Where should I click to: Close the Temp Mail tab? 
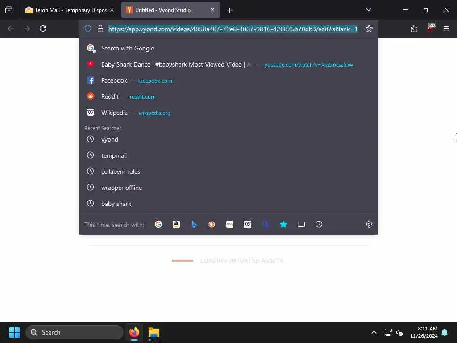pyautogui.click(x=112, y=10)
